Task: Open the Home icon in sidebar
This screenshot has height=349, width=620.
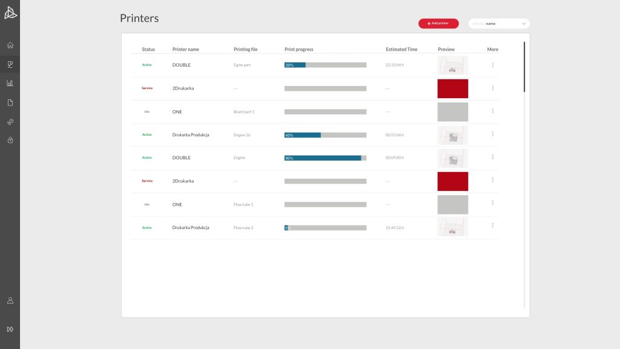Action: tap(10, 45)
